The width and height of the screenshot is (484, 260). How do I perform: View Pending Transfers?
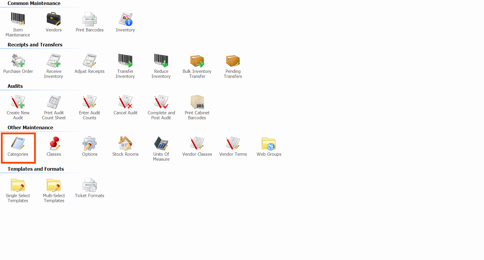click(233, 61)
